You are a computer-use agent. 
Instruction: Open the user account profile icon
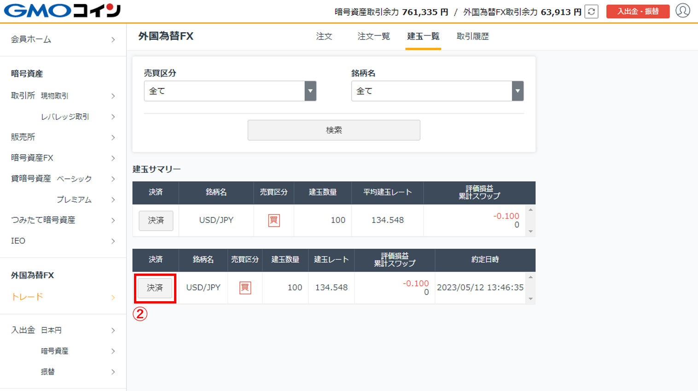[x=682, y=11]
